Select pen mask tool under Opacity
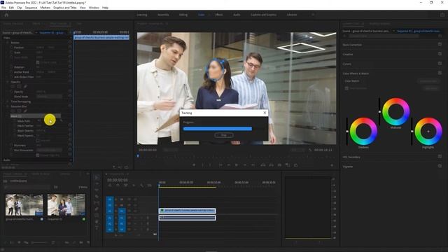 tap(25, 86)
